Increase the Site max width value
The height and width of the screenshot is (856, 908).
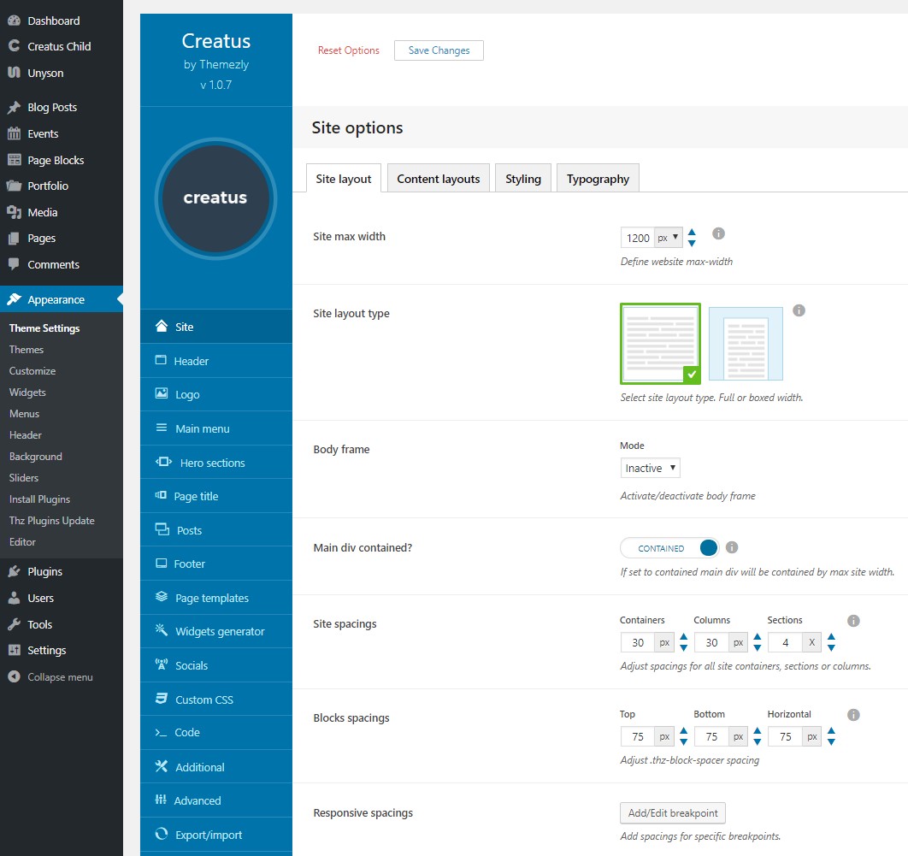click(x=692, y=232)
